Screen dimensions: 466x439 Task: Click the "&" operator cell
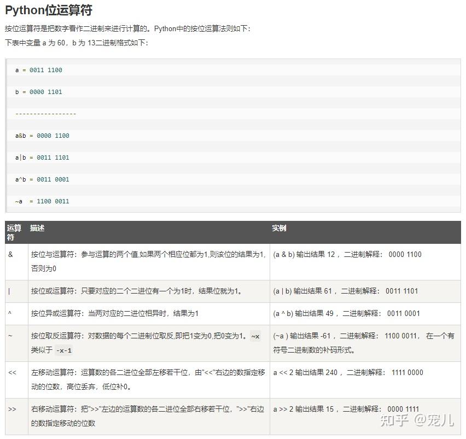16,262
